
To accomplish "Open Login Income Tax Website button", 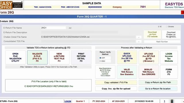I will (x=169, y=57).
